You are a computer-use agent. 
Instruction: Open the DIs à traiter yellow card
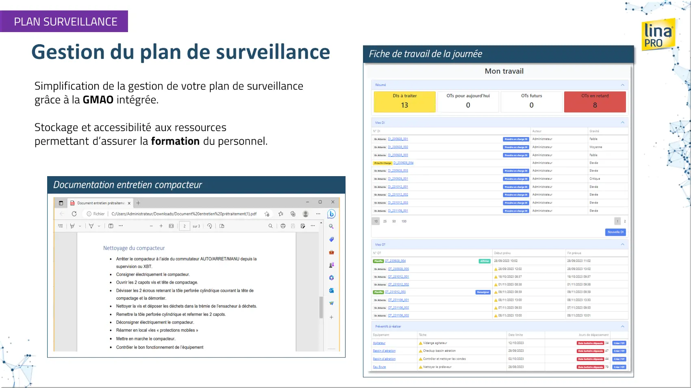404,101
